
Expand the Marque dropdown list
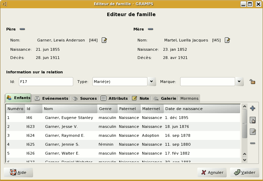coord(240,82)
